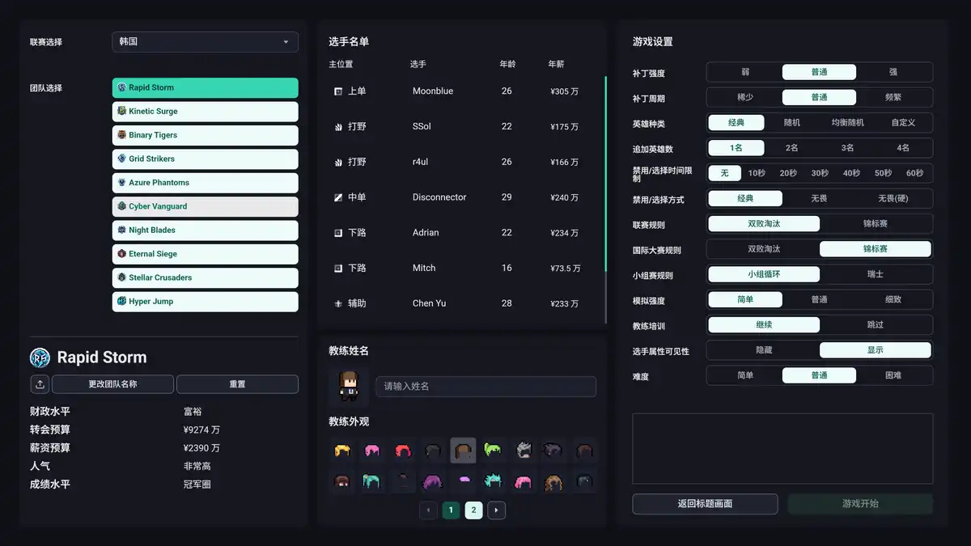Set 补丁强度 to 强
This screenshot has width=971, height=546.
pos(893,72)
